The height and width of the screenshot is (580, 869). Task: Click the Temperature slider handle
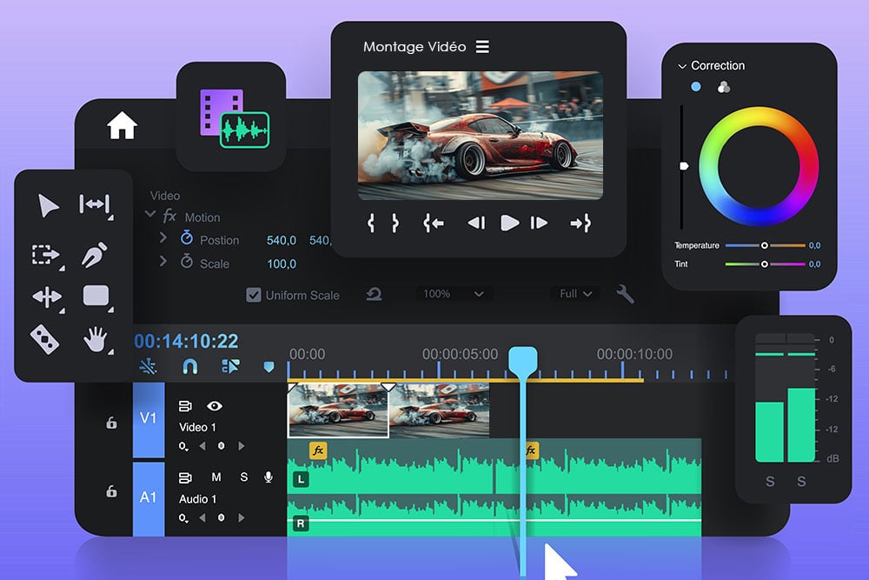[764, 245]
